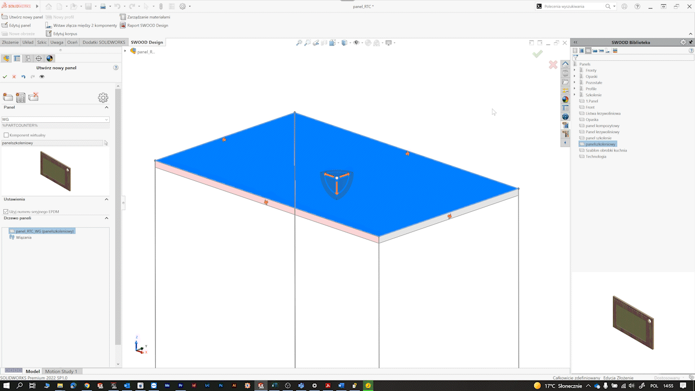Toggle the preview eye in the PropertyManager
This screenshot has width=695, height=391.
pyautogui.click(x=42, y=77)
